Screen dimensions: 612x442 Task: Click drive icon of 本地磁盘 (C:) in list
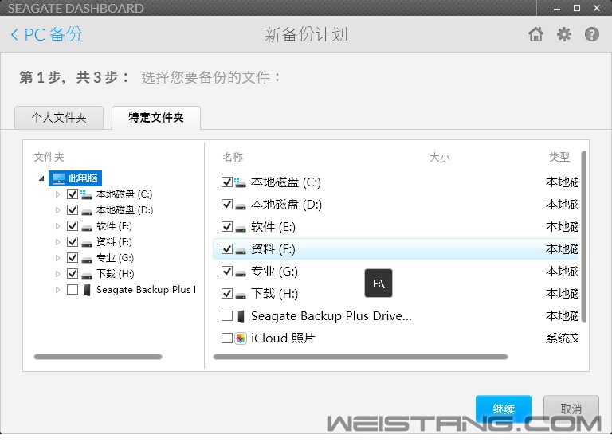tap(240, 182)
